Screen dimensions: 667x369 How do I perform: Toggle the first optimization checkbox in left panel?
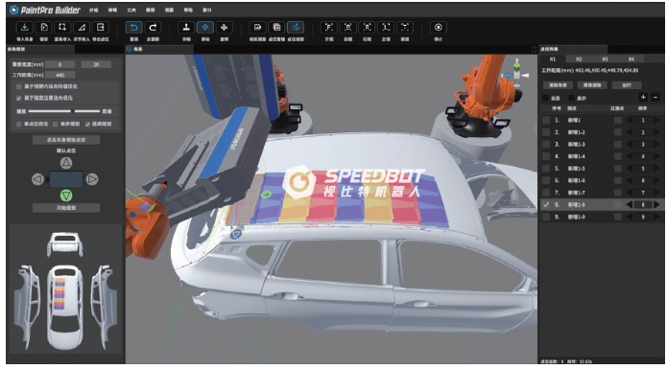(19, 86)
